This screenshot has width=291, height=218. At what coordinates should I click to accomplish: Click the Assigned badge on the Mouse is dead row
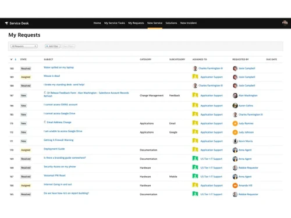point(26,77)
